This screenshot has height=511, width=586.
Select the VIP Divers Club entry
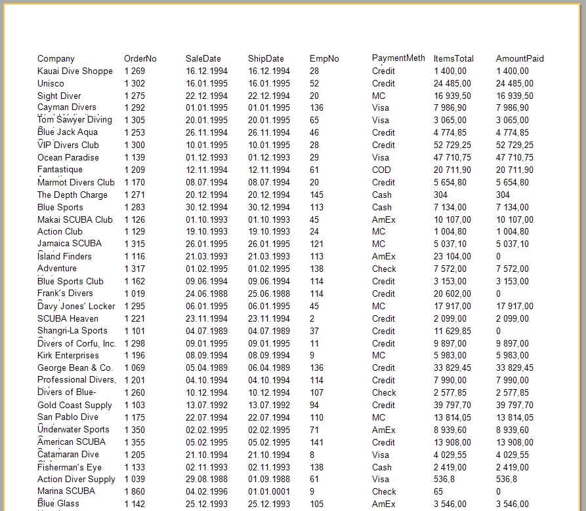[x=68, y=145]
